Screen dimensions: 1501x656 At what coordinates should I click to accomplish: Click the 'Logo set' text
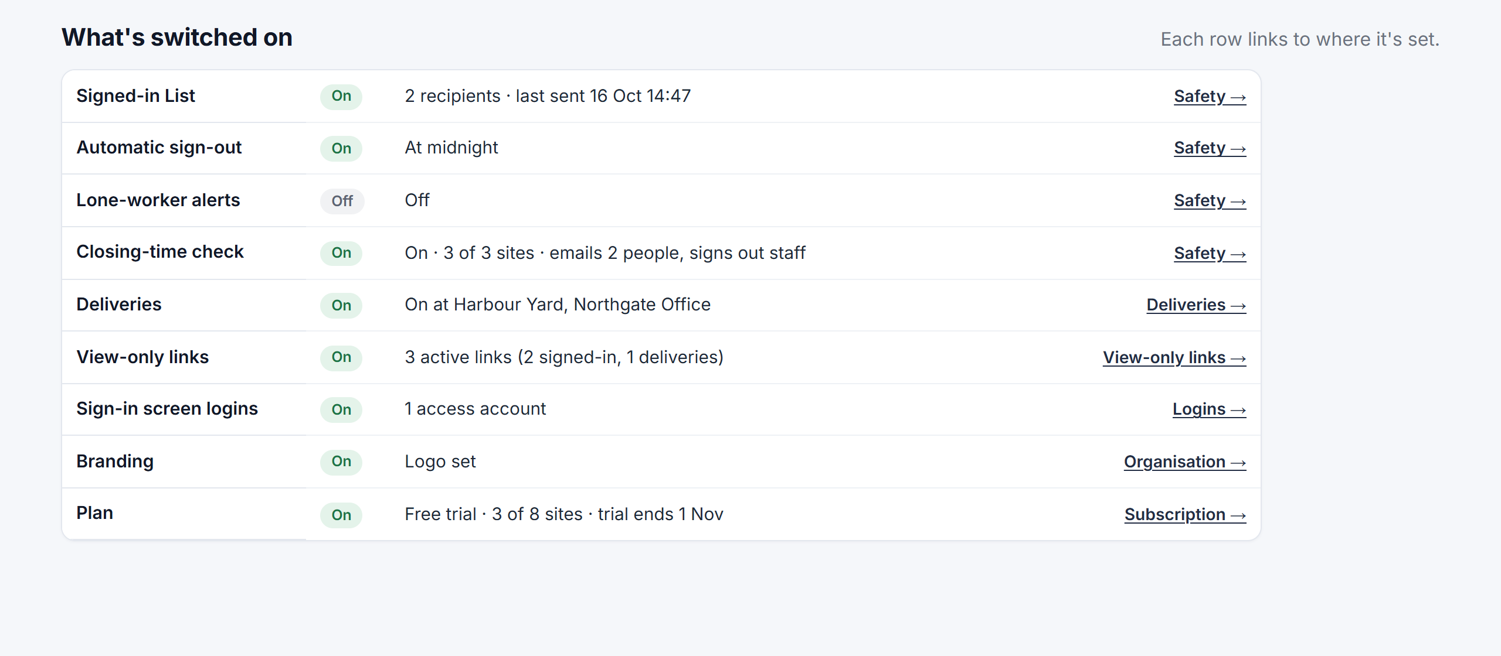[x=440, y=462]
